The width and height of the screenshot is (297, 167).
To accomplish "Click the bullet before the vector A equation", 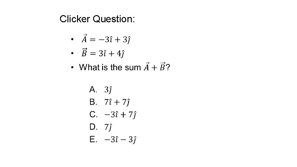I will (x=72, y=40).
